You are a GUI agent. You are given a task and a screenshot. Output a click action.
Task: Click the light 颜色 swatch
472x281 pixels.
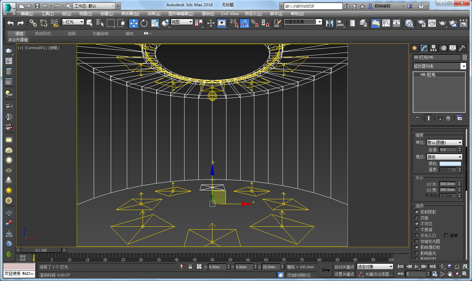pos(450,164)
